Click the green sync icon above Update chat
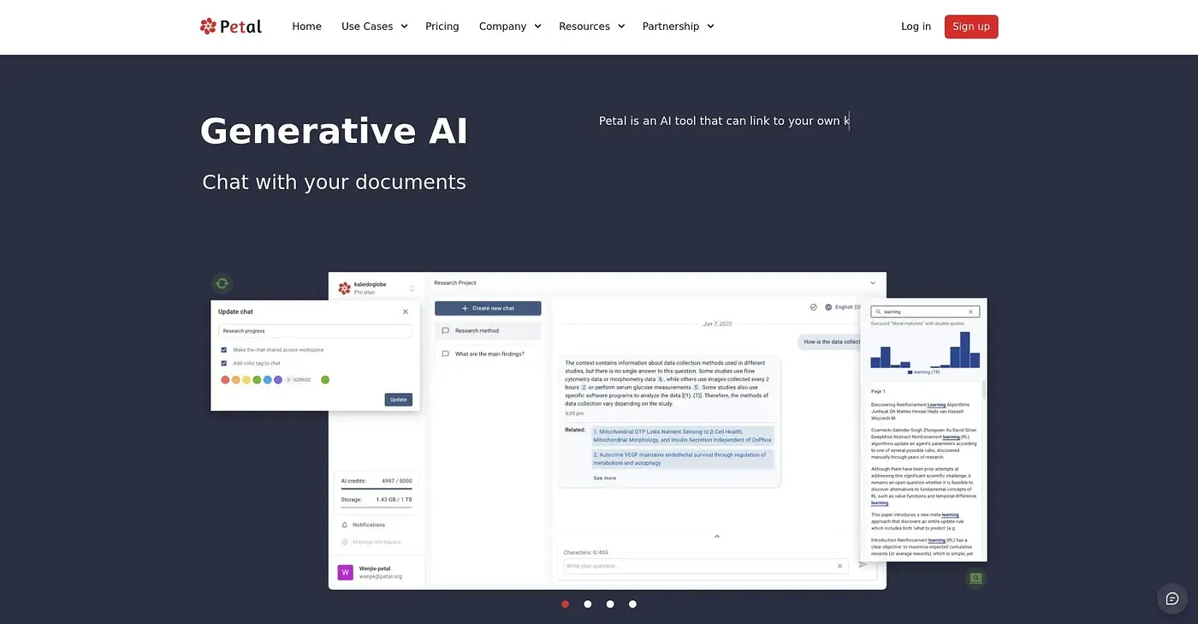This screenshot has height=624, width=1198. 222,283
